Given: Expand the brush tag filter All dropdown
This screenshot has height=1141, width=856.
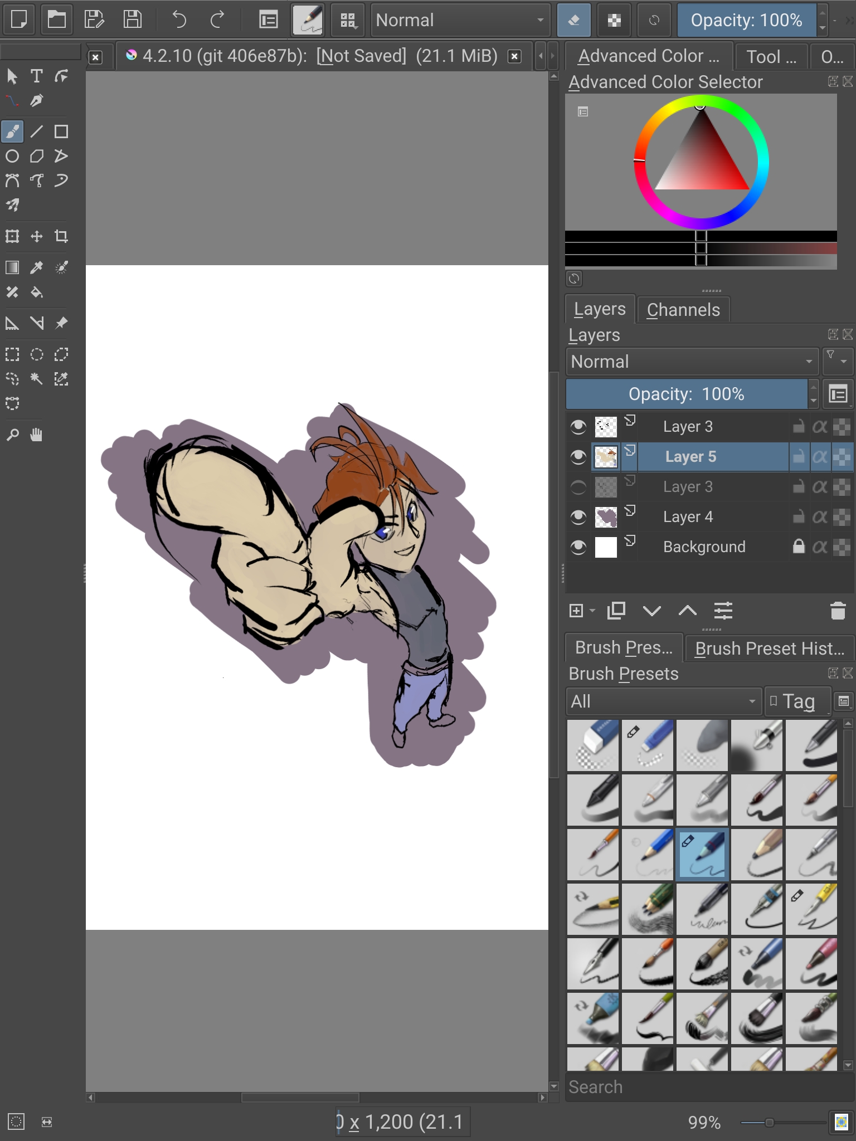Looking at the screenshot, I should pyautogui.click(x=663, y=701).
